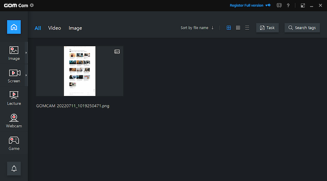Open the Screen recording mode

[14, 76]
